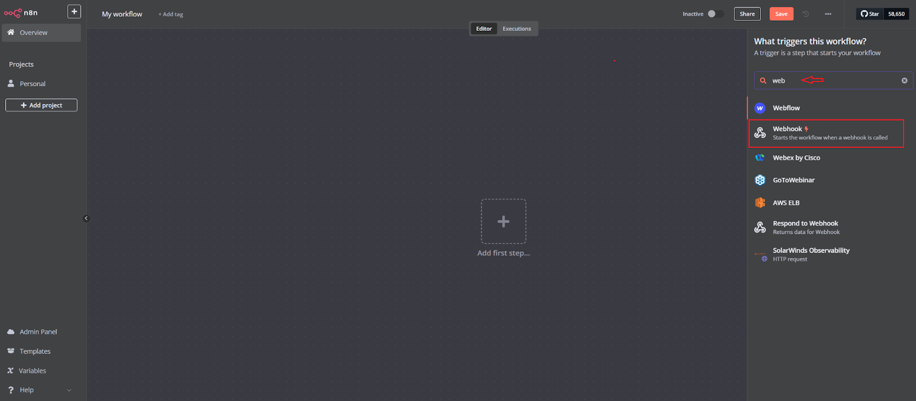Image resolution: width=916 pixels, height=401 pixels.
Task: Select the Webflow node
Action: pyautogui.click(x=830, y=108)
